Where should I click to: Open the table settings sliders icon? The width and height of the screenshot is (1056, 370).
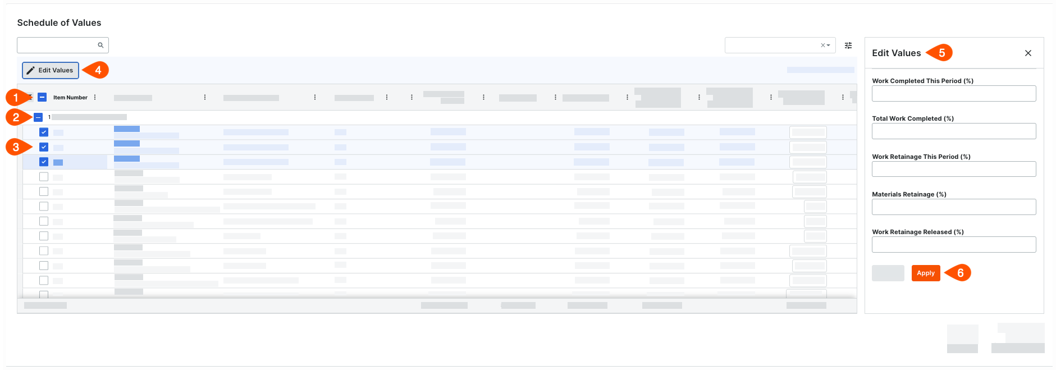tap(848, 45)
